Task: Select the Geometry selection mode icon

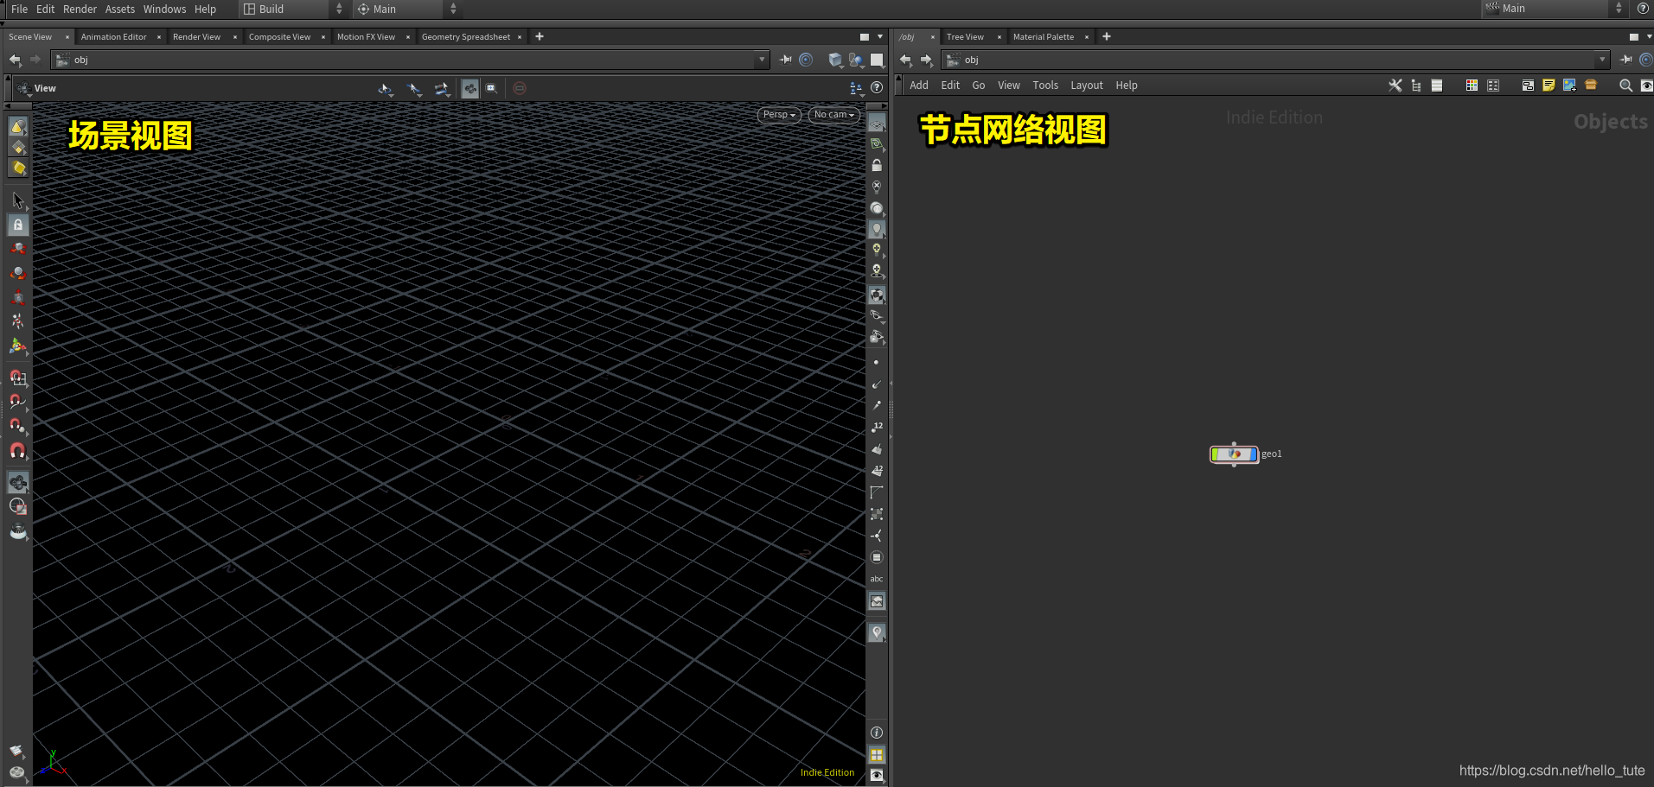Action: click(x=17, y=148)
